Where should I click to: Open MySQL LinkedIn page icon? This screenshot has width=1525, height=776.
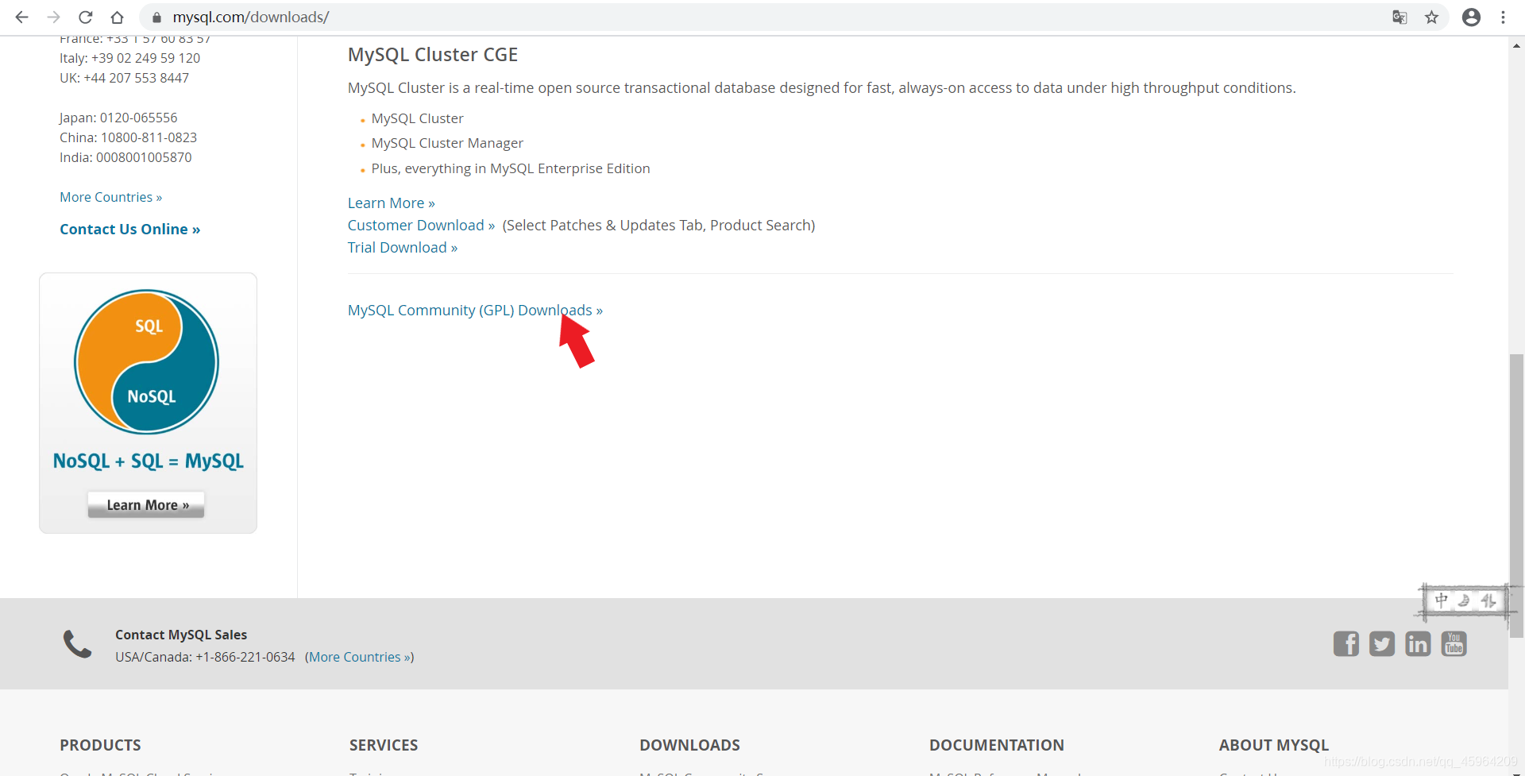coord(1418,643)
